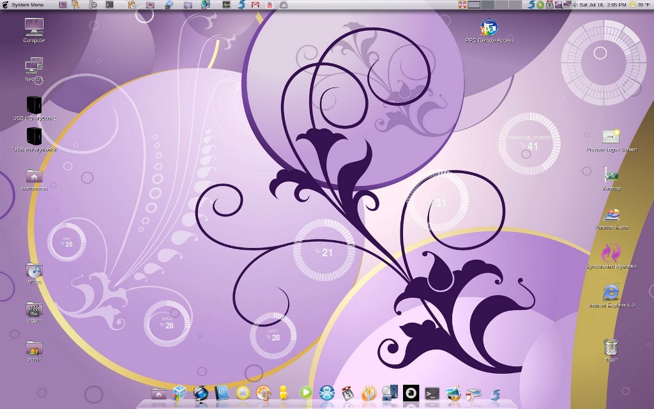
Task: Click the blue S icon in the dock
Action: coord(495,394)
